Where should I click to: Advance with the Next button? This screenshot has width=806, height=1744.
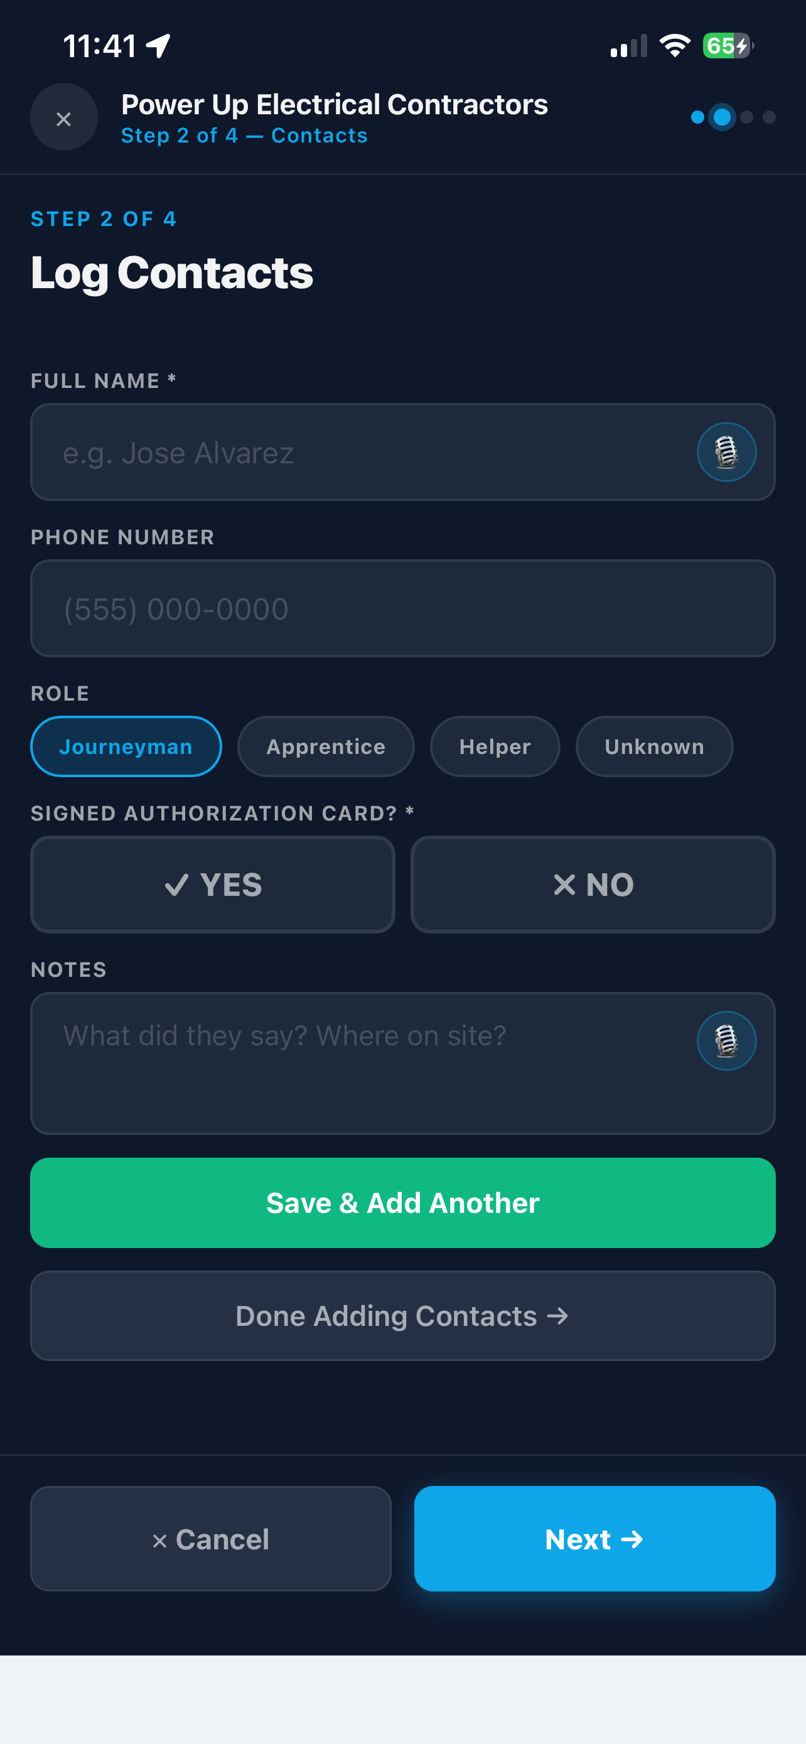tap(594, 1539)
